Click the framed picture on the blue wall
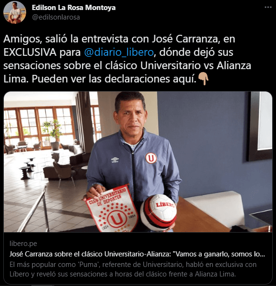This screenshot has width=276, height=286. [x=260, y=126]
